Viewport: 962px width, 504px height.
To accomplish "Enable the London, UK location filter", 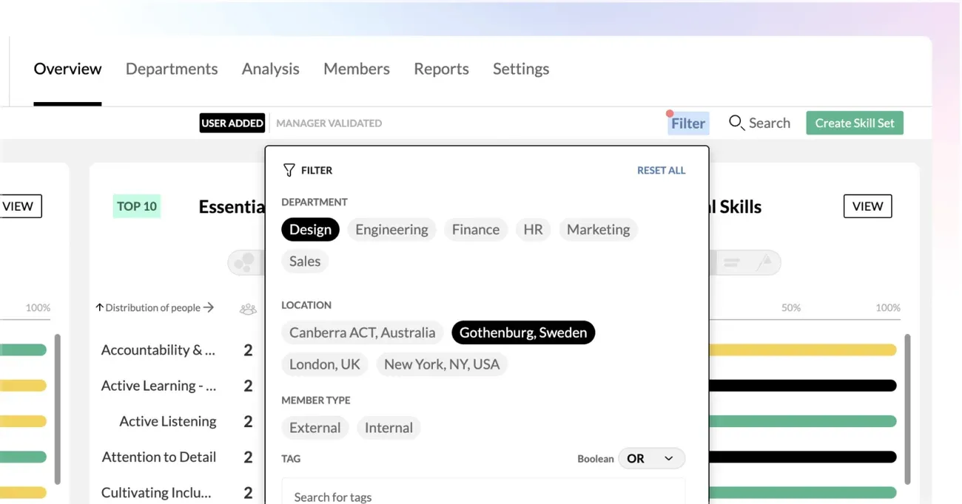I will tap(324, 364).
